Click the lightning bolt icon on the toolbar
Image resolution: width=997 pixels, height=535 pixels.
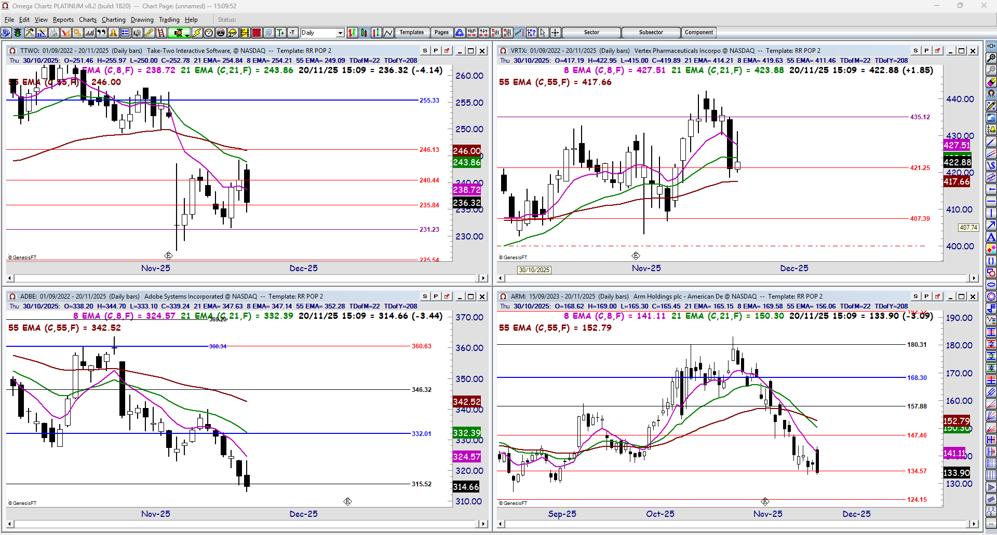(x=197, y=32)
